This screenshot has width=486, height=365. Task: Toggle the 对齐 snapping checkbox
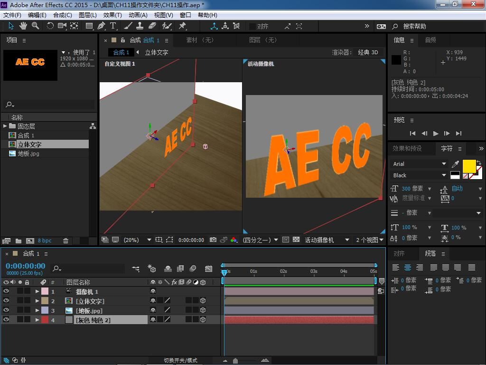tap(252, 27)
